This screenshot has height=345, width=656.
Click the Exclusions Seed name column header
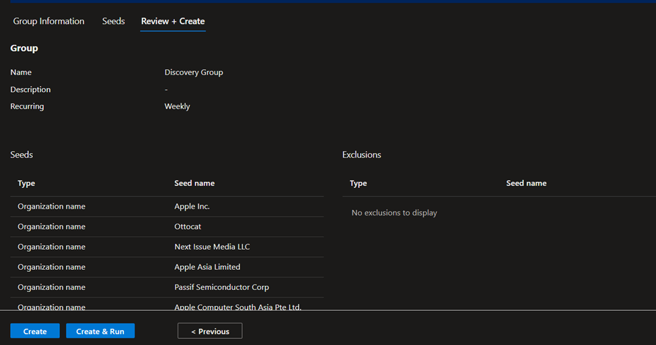(526, 183)
